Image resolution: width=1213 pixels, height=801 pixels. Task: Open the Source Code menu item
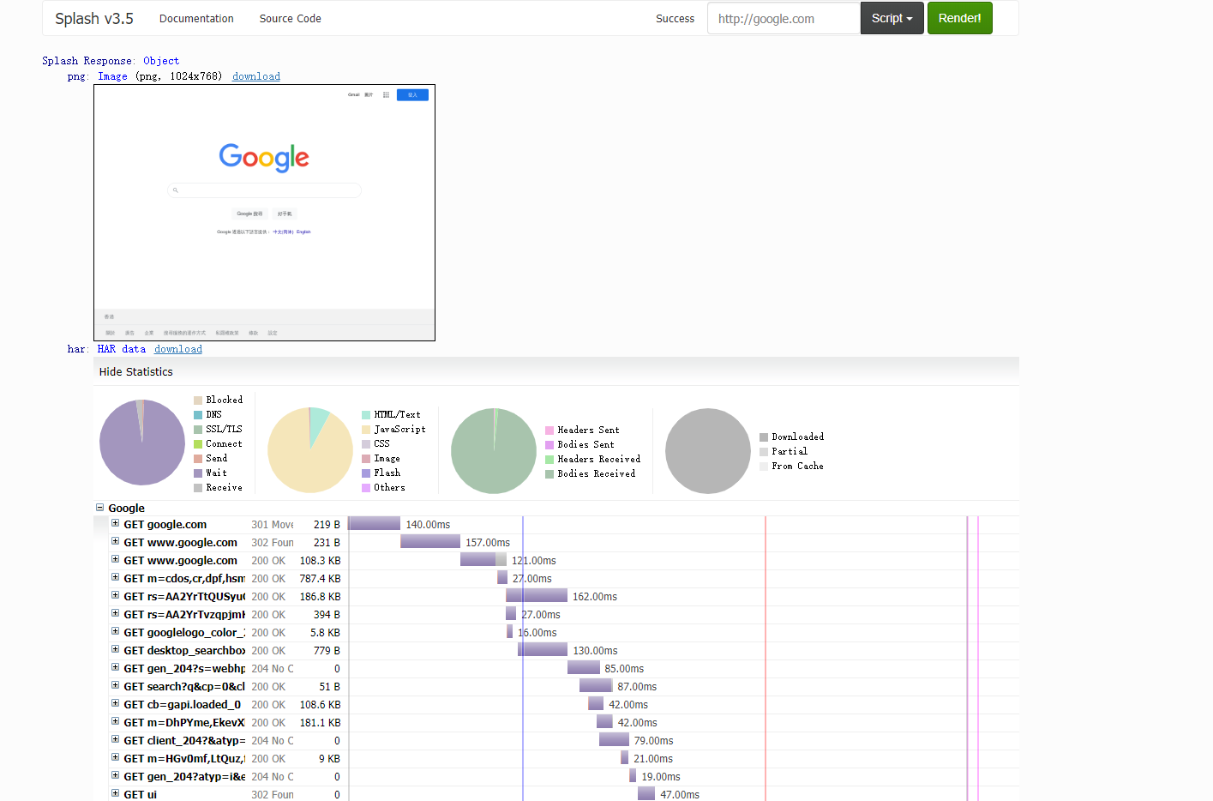point(291,18)
